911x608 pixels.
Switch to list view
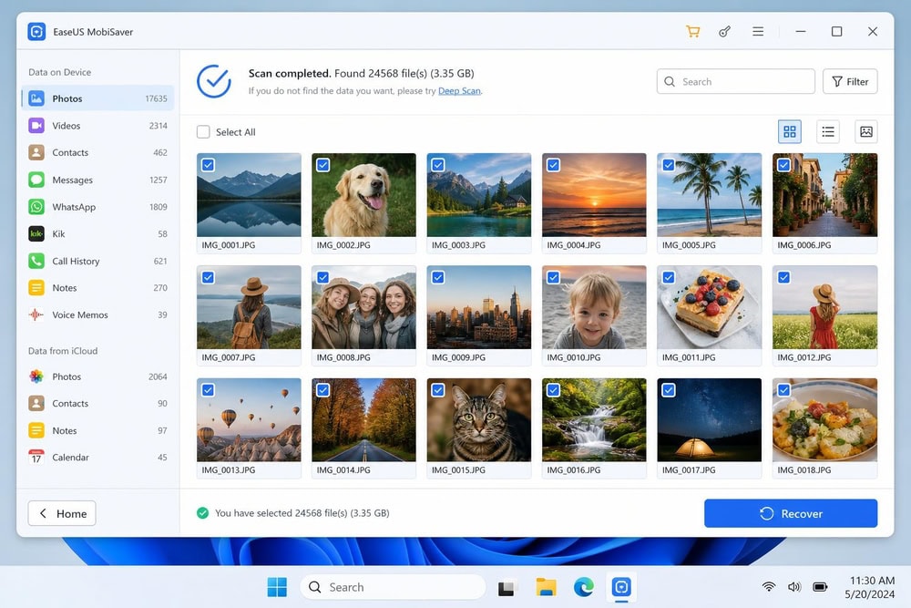click(x=828, y=132)
